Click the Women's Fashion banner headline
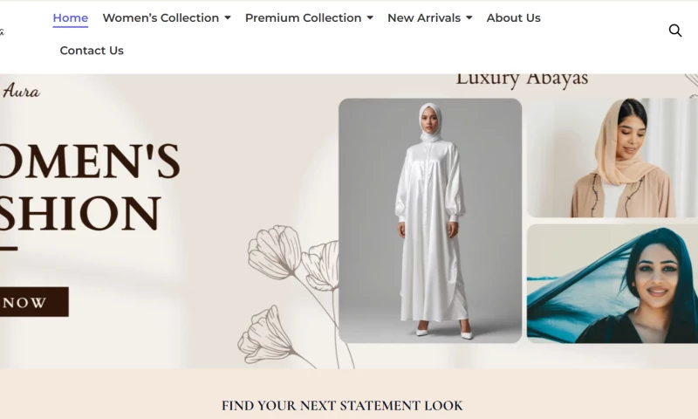698x419 pixels. [x=89, y=187]
